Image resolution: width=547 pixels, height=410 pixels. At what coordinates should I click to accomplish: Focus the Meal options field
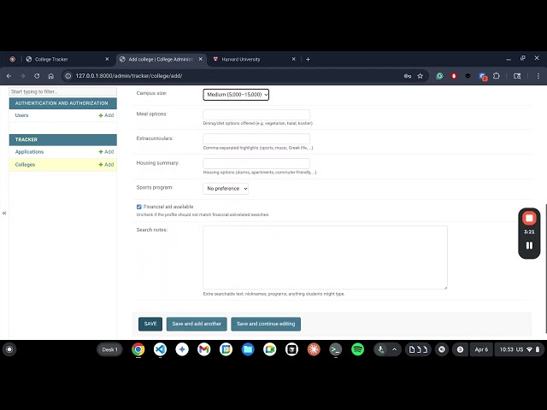(256, 114)
